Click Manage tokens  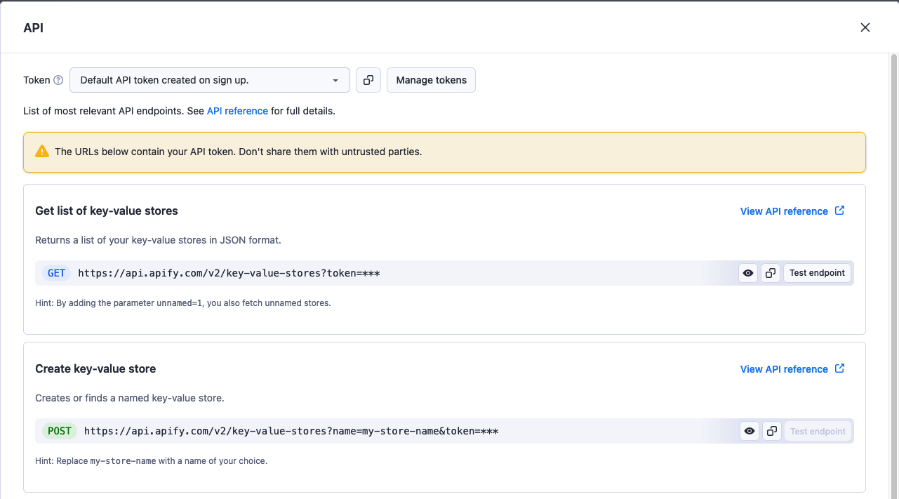point(431,80)
